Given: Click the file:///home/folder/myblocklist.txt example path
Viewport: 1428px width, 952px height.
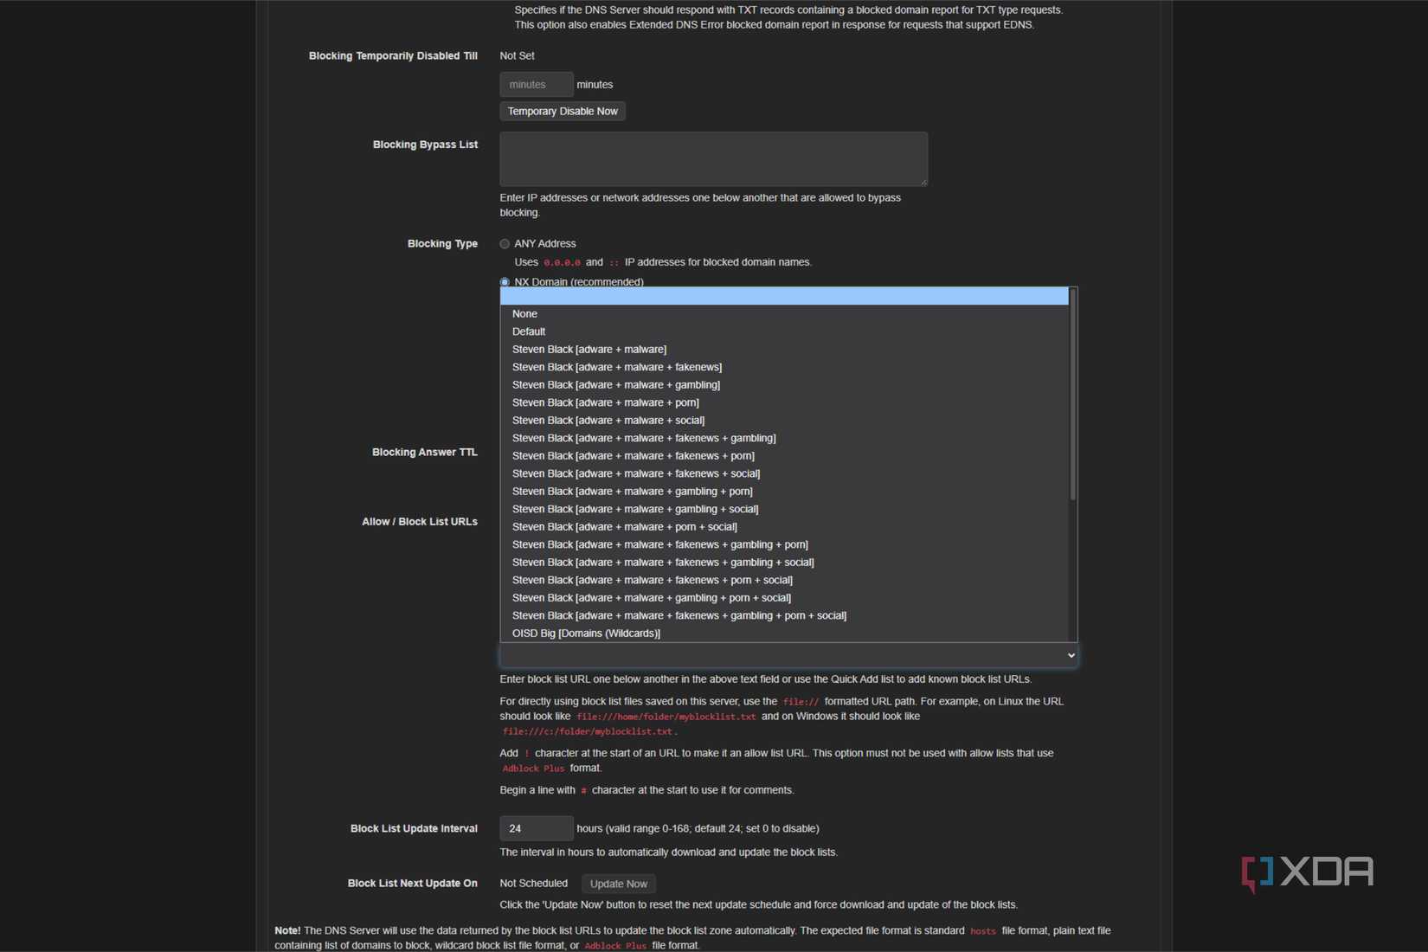Looking at the screenshot, I should click(x=666, y=717).
